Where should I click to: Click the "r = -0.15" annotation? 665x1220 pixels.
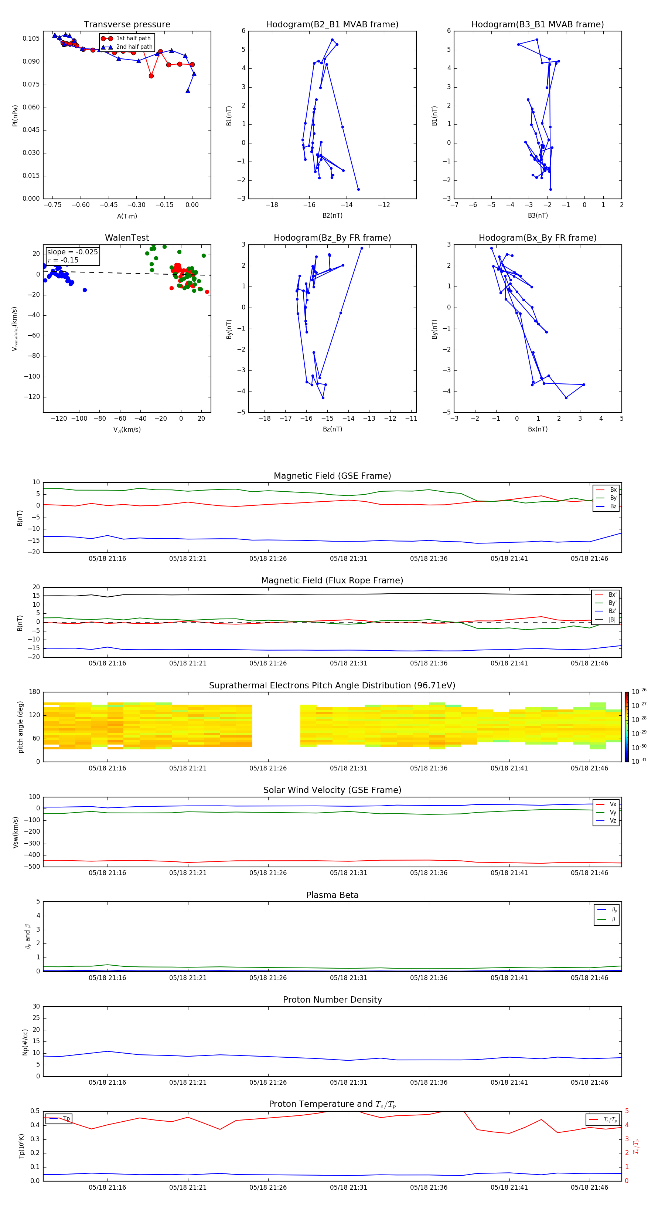[63, 260]
